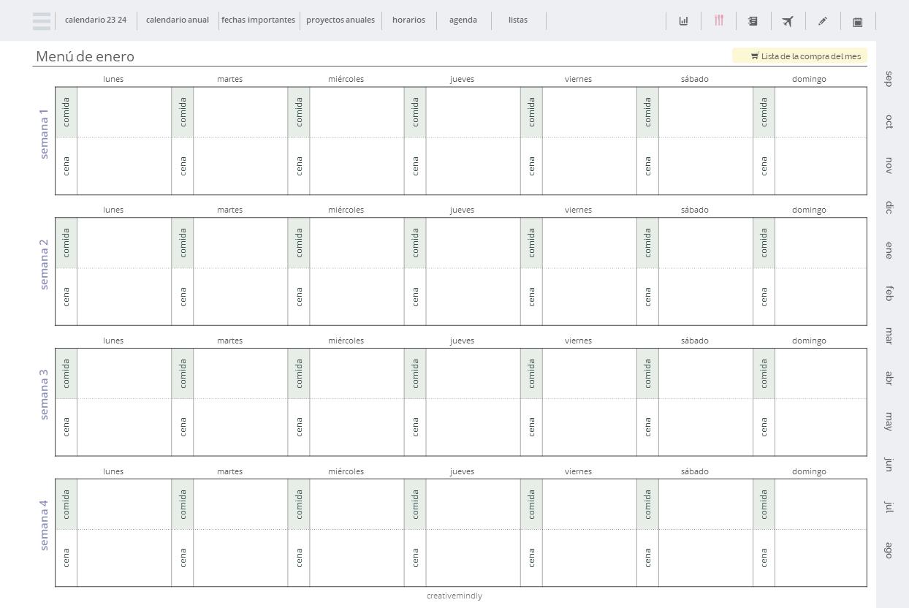Click semana 2 viernes cena cell
Screen dimensions: 909x608
point(589,297)
